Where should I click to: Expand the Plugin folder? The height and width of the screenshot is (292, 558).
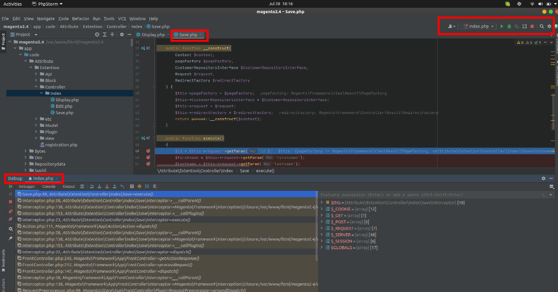[36, 132]
